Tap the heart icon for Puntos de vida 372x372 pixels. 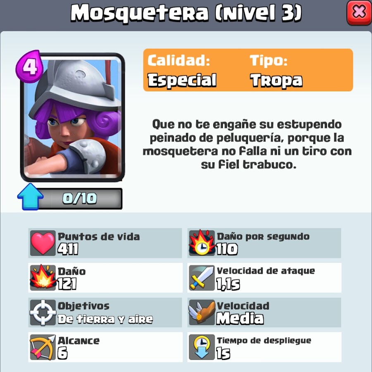click(x=43, y=243)
